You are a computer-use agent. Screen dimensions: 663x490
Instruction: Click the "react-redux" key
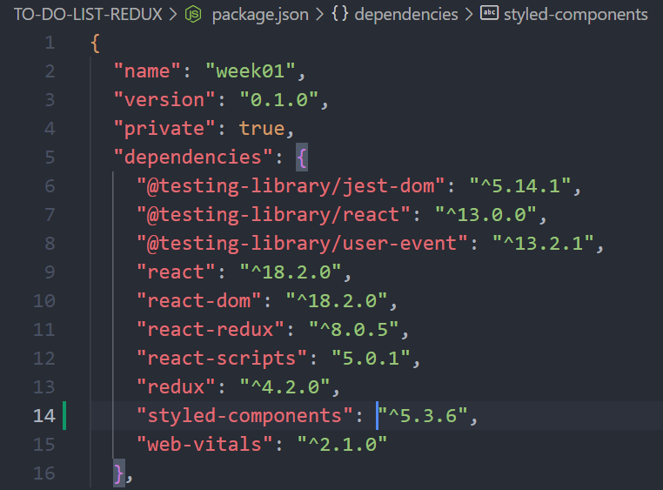[x=211, y=330]
